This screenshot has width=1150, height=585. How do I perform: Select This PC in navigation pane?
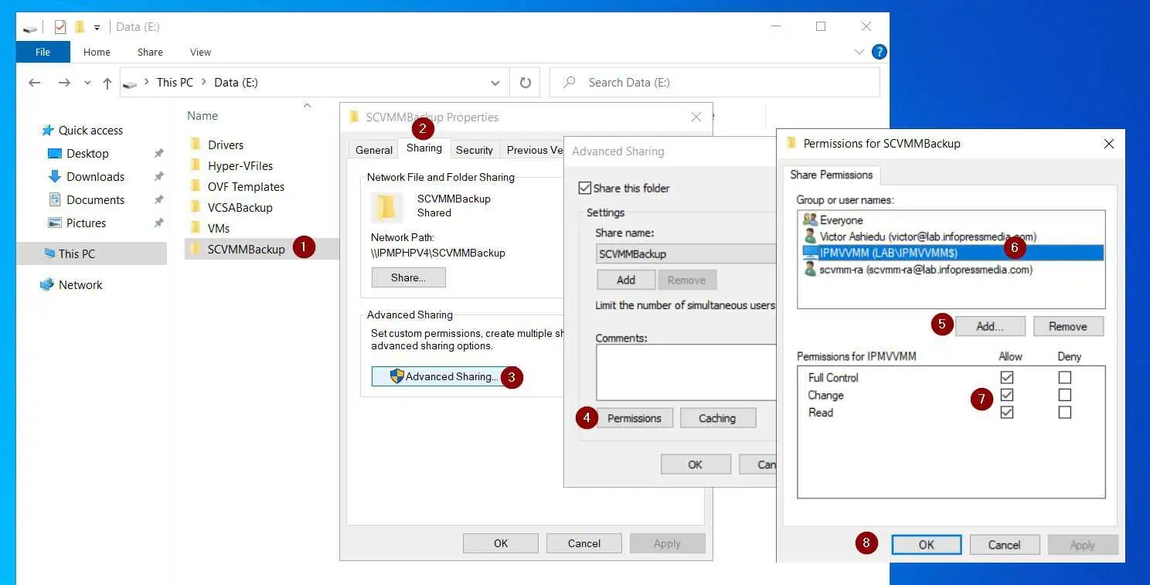pos(91,253)
